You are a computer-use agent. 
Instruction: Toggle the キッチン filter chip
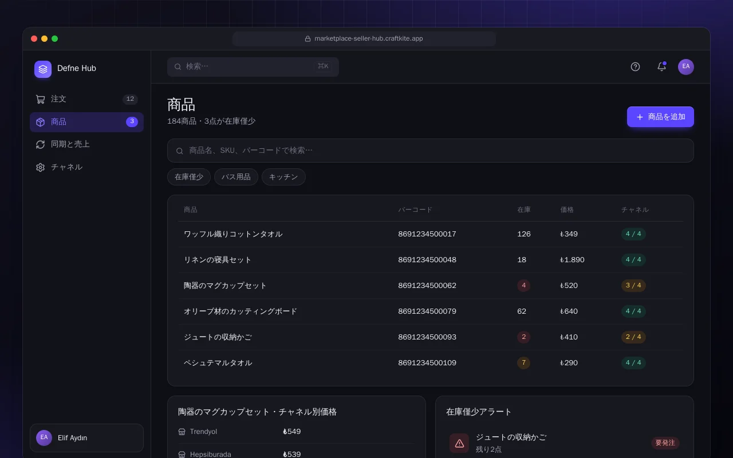tap(283, 177)
